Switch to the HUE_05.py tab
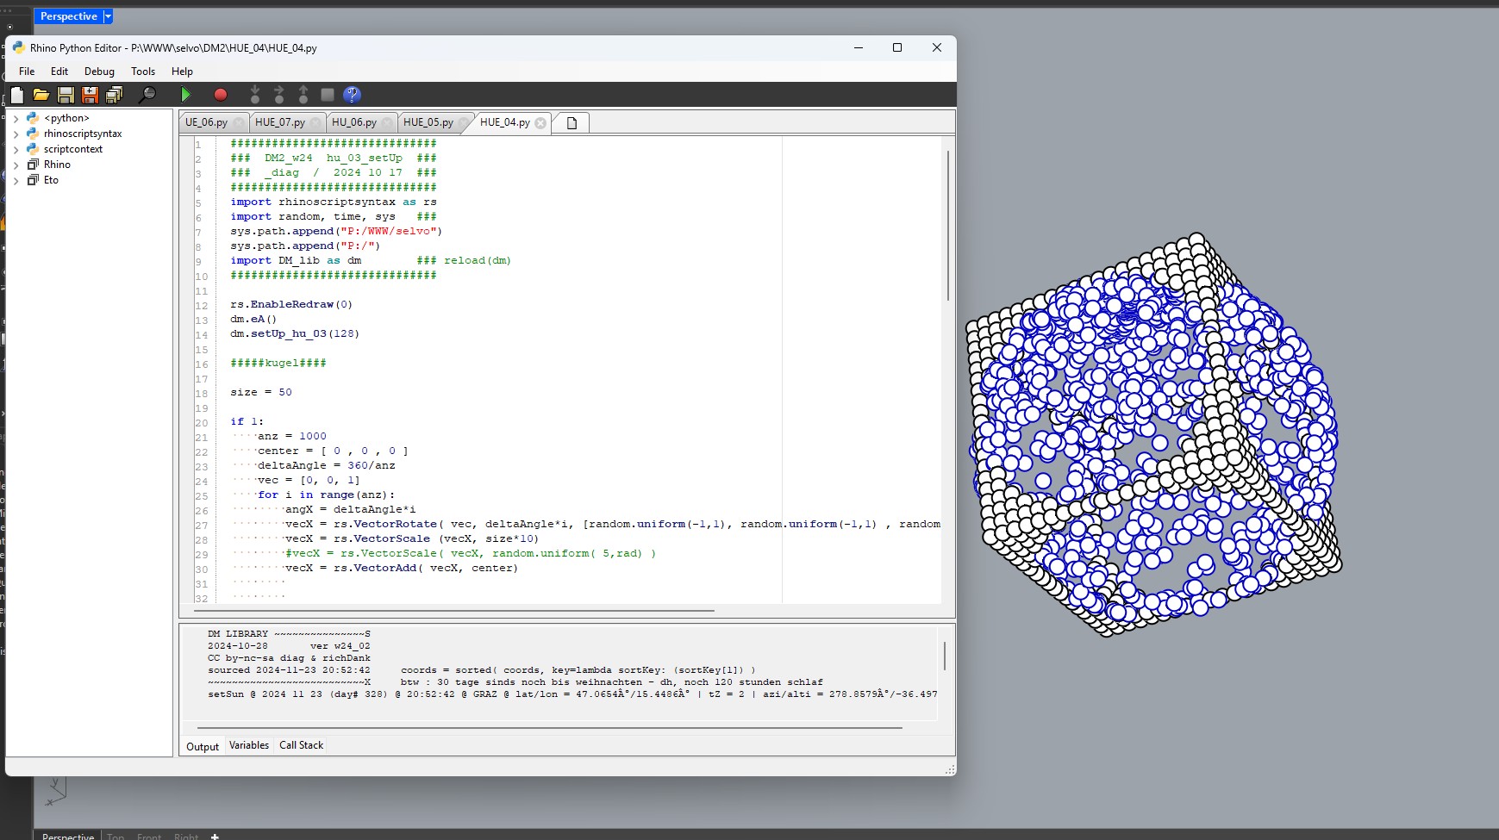 [429, 122]
